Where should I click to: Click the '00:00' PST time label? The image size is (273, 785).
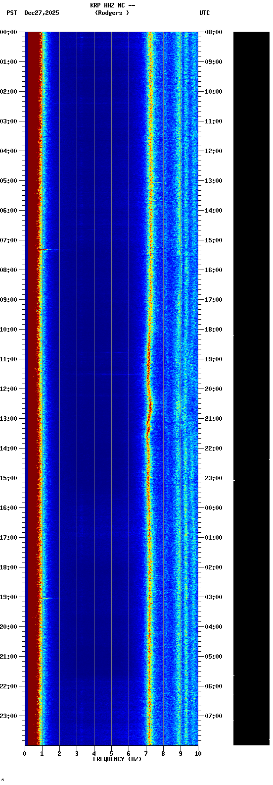tap(8, 32)
